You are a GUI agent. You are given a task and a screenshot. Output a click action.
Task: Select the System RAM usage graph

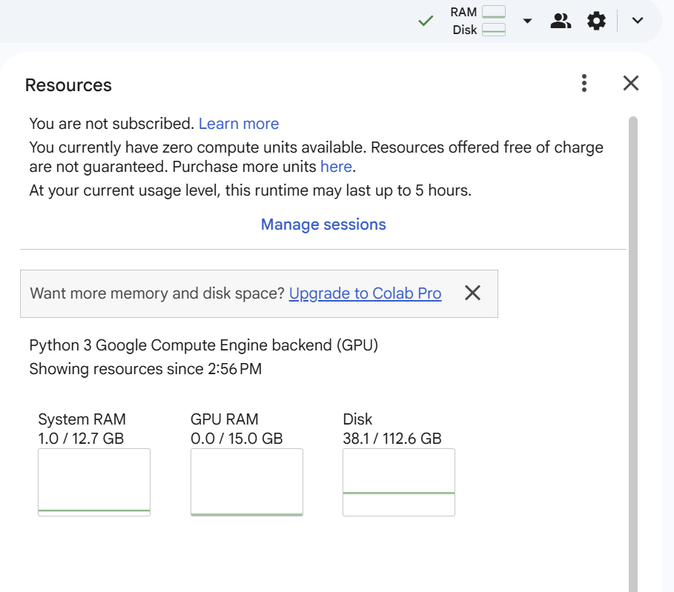94,482
